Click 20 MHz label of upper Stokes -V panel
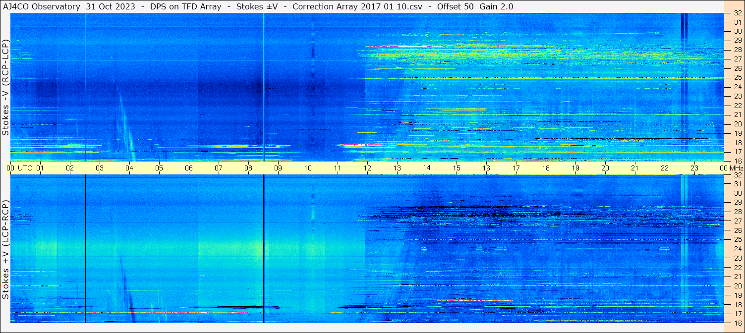Image resolution: width=745 pixels, height=333 pixels. click(737, 124)
